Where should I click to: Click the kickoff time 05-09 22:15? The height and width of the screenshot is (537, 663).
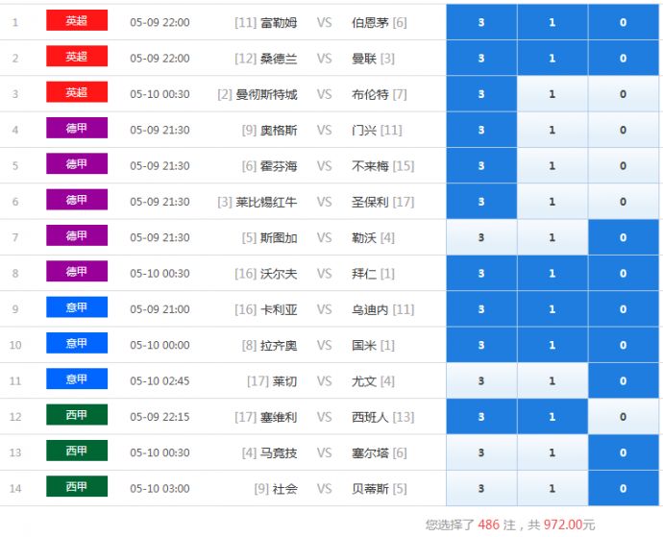point(160,417)
